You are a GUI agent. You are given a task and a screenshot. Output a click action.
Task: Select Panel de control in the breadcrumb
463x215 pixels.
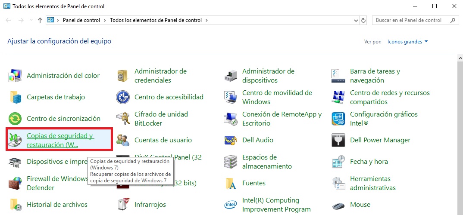coord(81,20)
